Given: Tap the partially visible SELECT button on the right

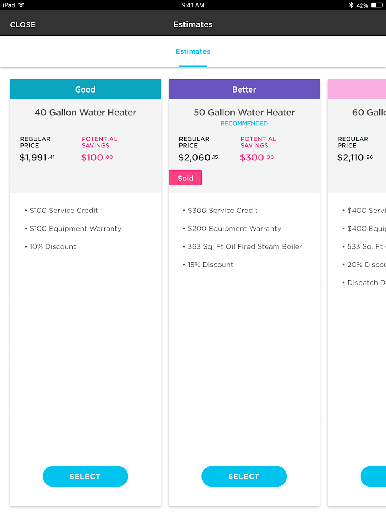Looking at the screenshot, I should 376,476.
